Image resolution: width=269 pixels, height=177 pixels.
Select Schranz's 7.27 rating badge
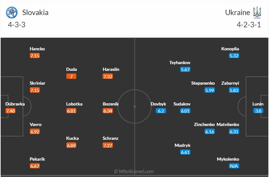(108, 145)
